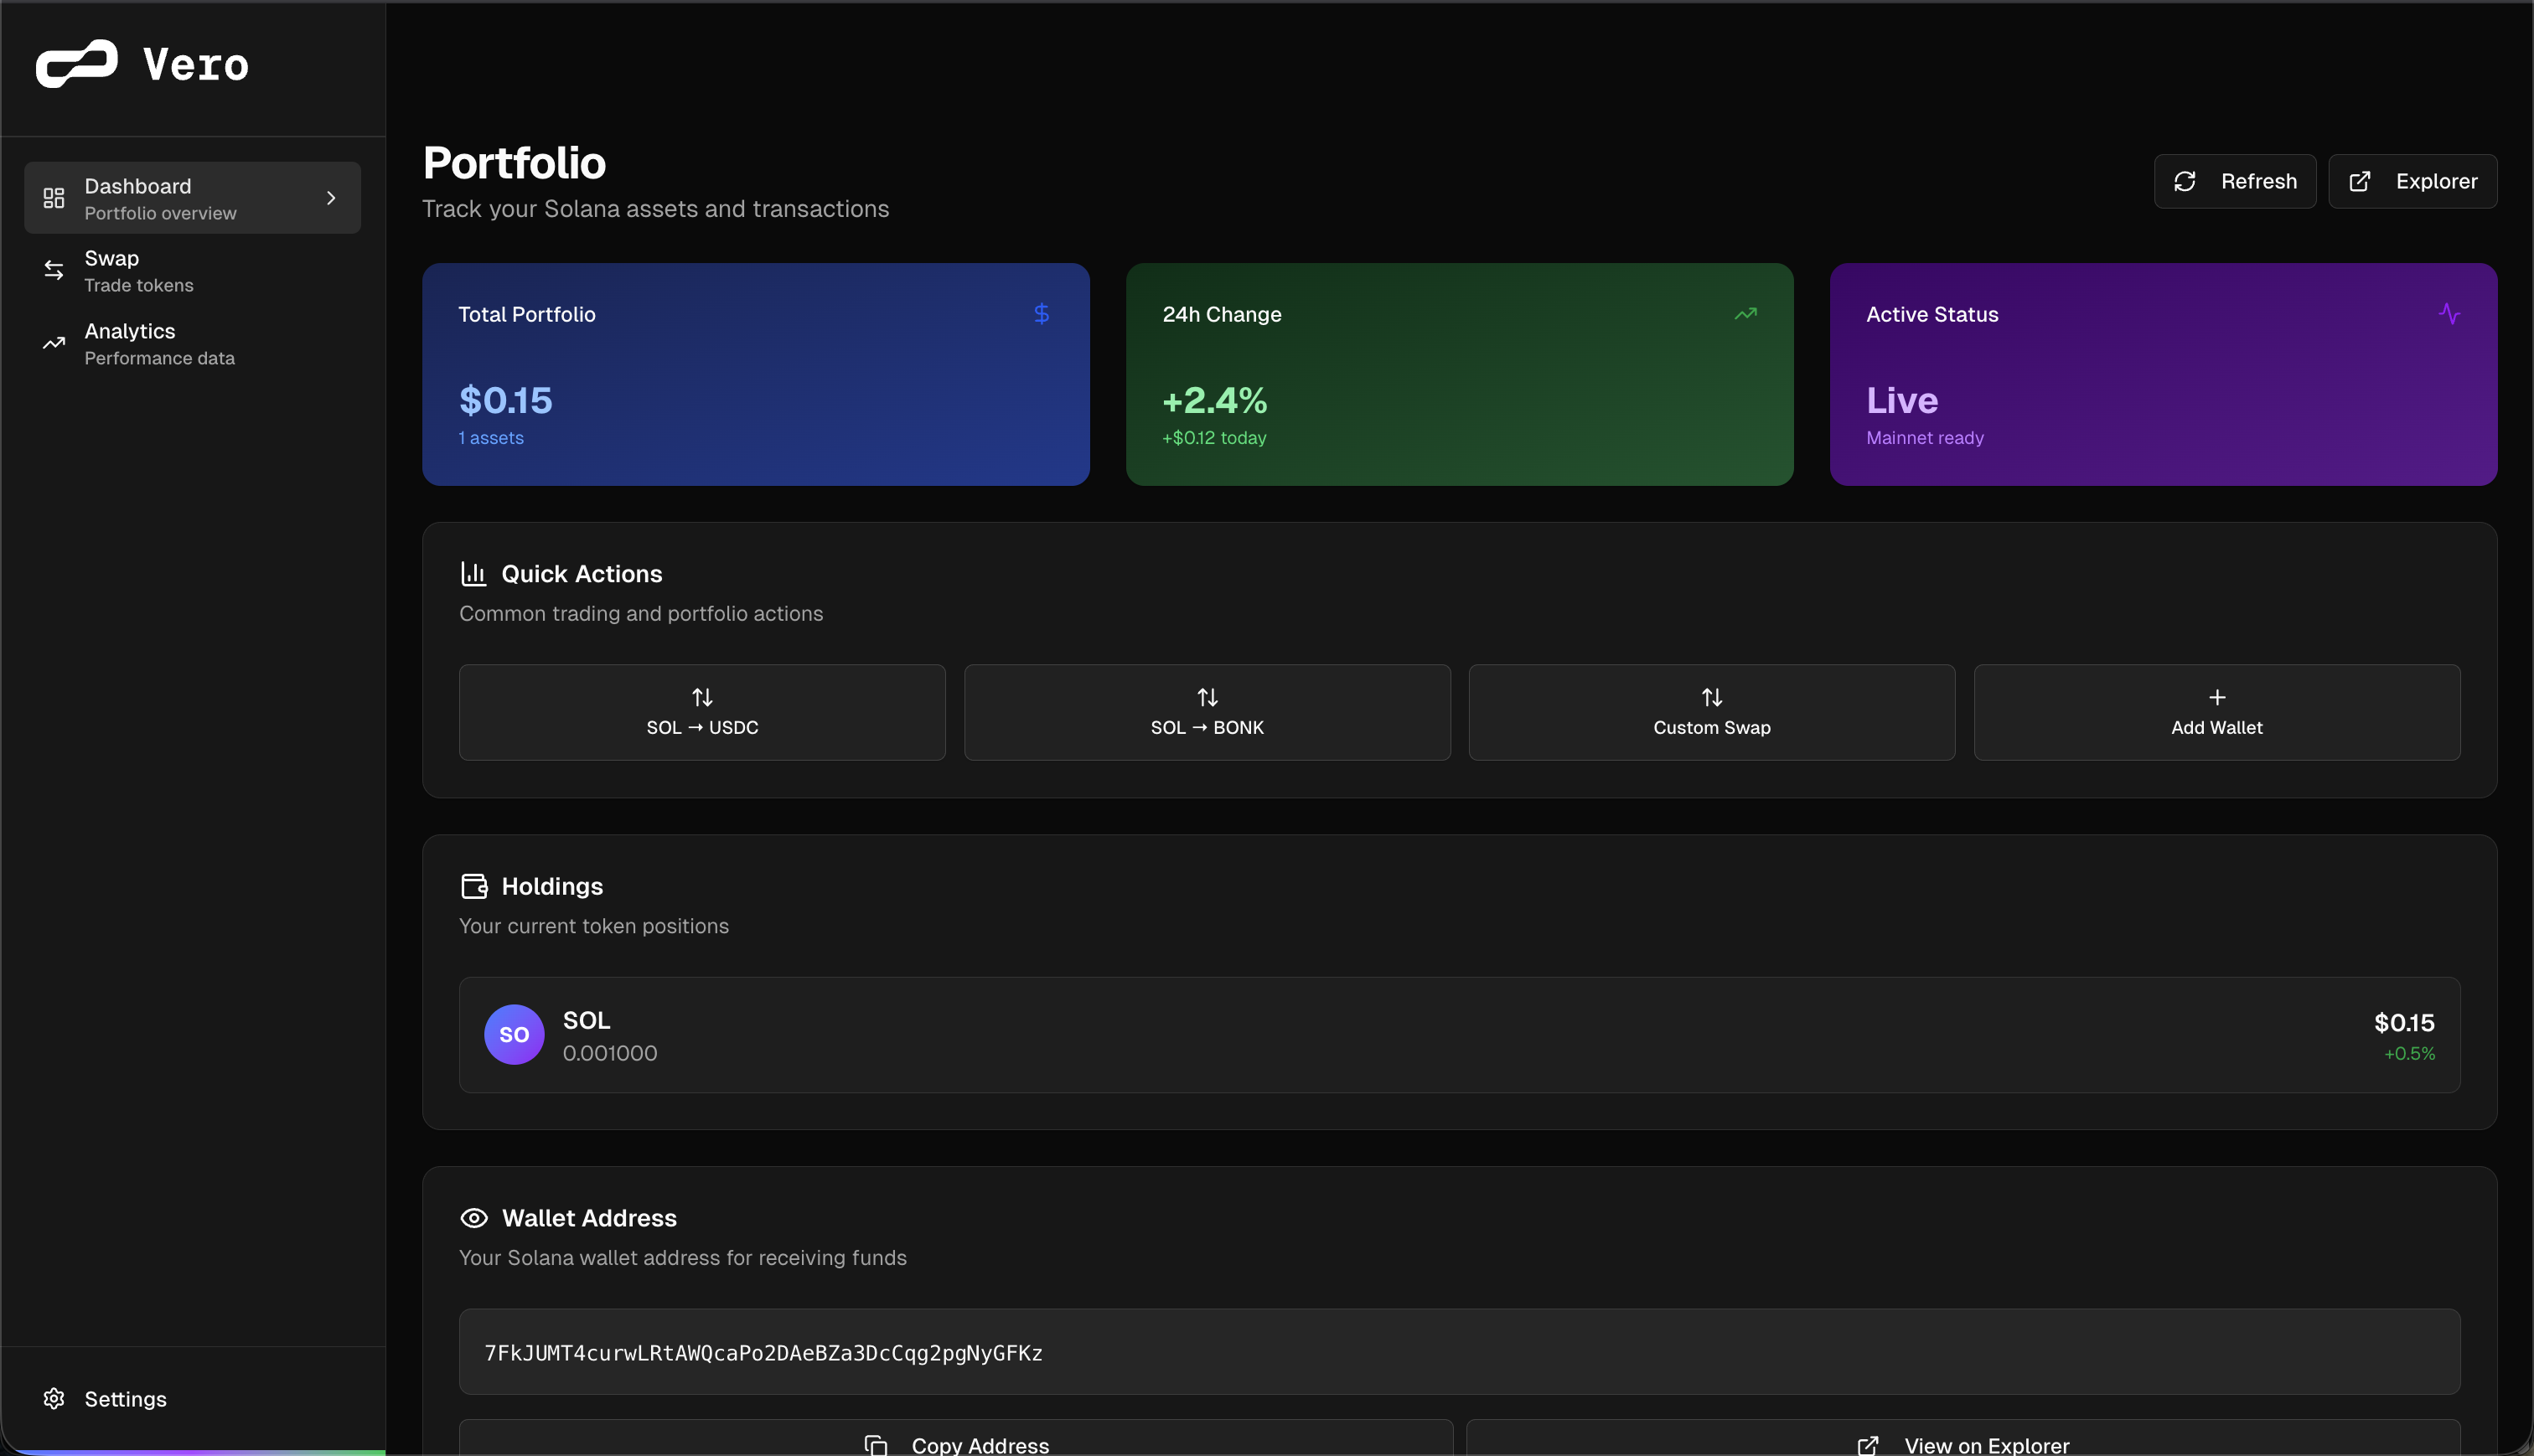This screenshot has height=1456, width=2534.
Task: Click the wallet address text field
Action: tap(1459, 1352)
